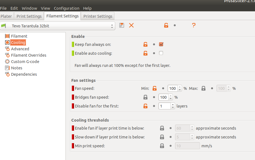The width and height of the screenshot is (255, 160).
Task: Click unlocked lock for Enable auto cooling
Action: click(145, 53)
